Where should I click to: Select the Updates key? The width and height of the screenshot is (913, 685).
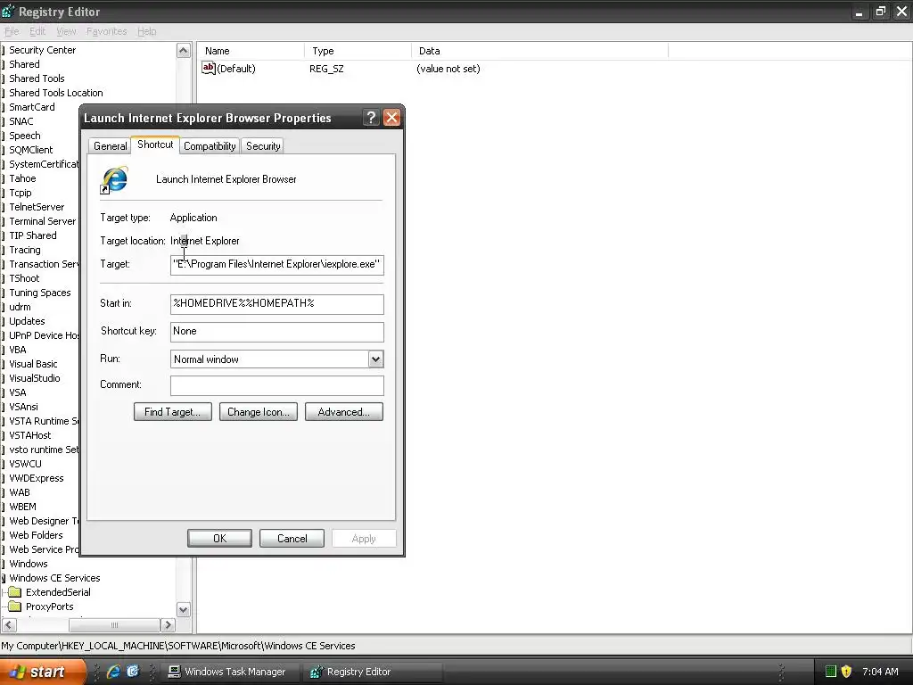[27, 321]
